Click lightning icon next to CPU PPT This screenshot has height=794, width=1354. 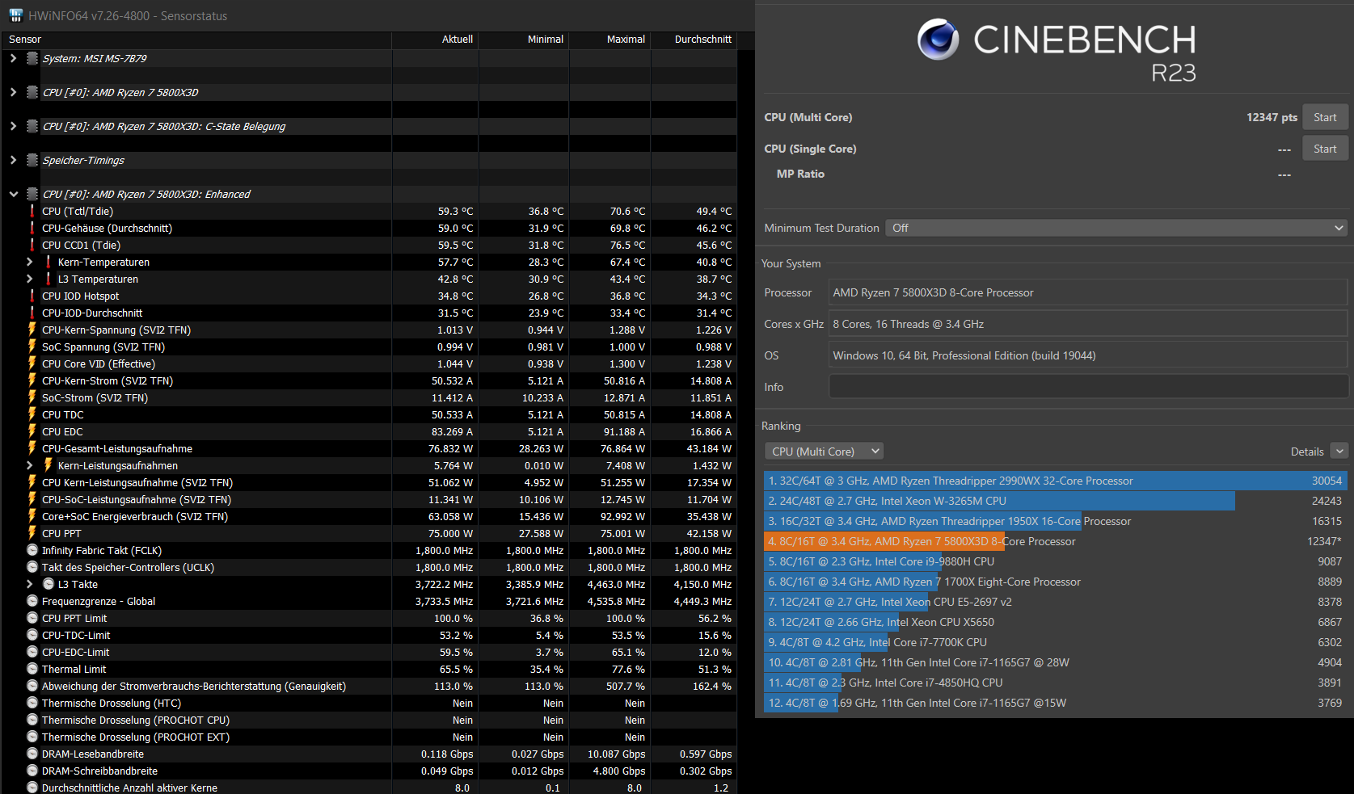(32, 533)
